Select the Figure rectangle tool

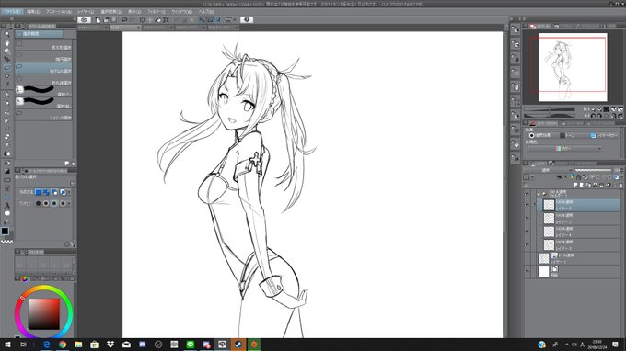point(6,180)
